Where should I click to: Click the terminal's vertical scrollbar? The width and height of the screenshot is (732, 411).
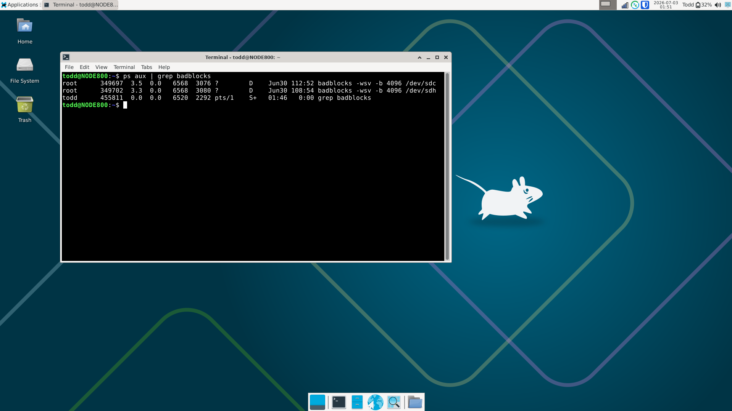[447, 166]
